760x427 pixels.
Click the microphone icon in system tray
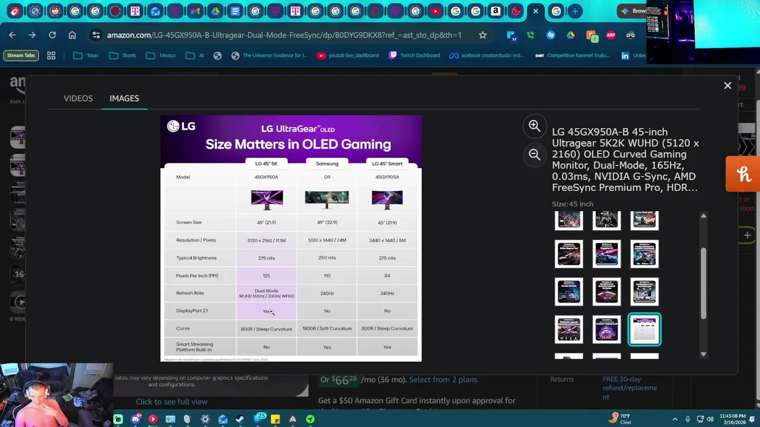[688, 419]
